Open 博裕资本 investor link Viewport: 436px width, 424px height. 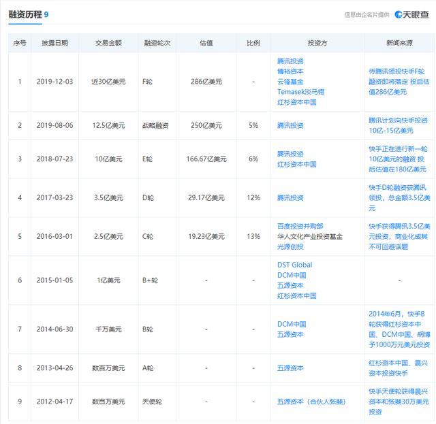(x=290, y=71)
